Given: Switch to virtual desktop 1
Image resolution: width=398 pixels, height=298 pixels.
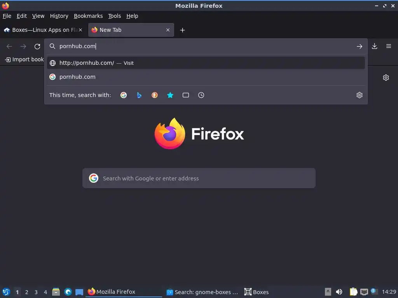Looking at the screenshot, I should [17, 292].
